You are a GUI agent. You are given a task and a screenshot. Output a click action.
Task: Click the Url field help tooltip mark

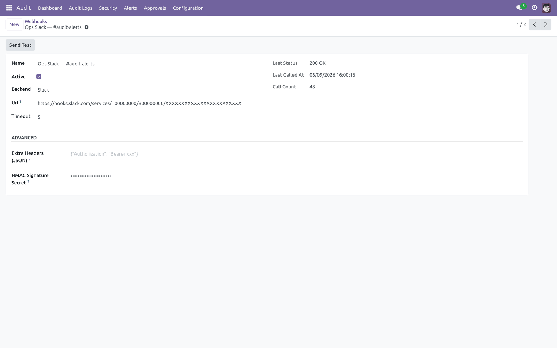[x=21, y=101]
